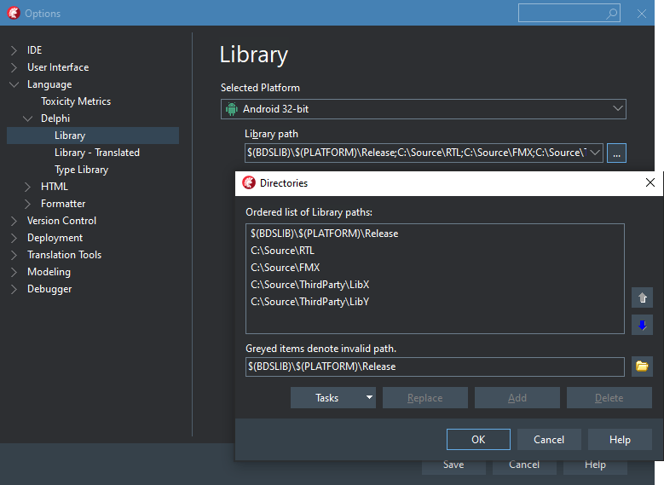664x485 pixels.
Task: Click Cancel in the Directories dialog
Action: tap(549, 439)
